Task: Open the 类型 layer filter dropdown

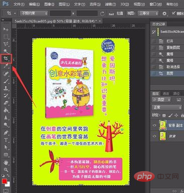Action: (x=161, y=99)
